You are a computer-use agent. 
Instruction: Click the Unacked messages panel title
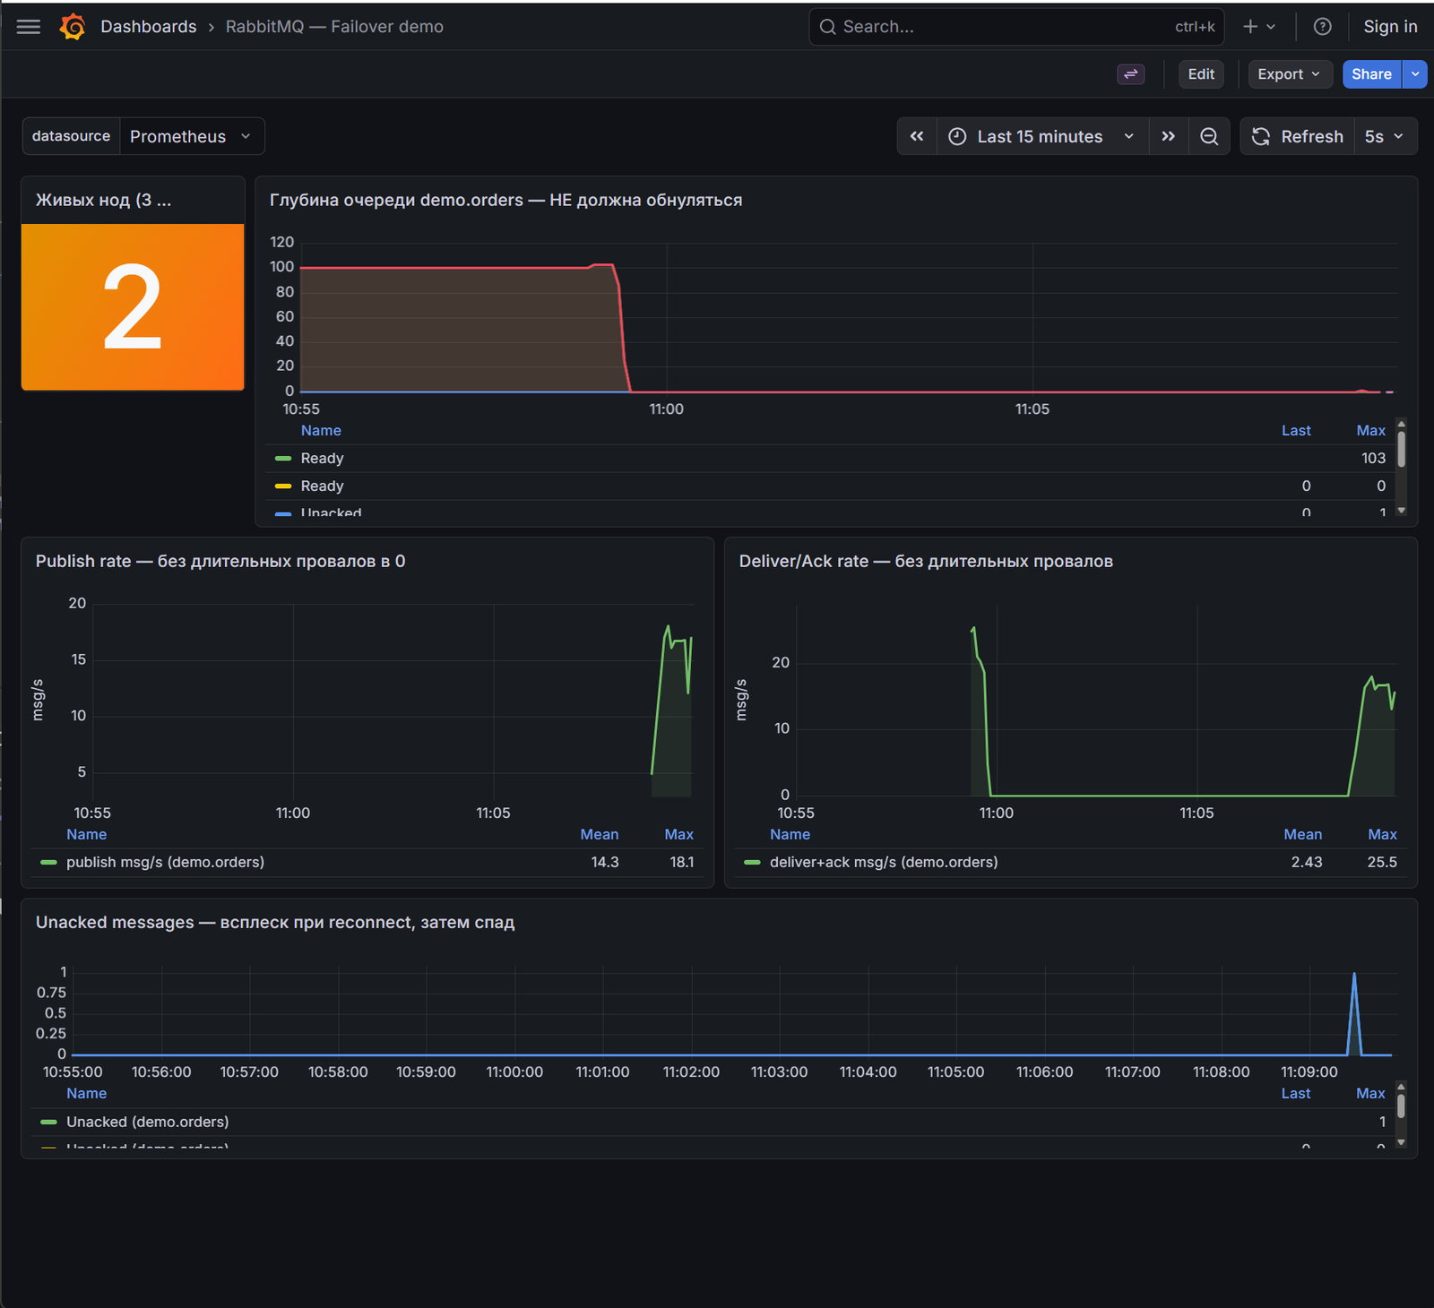(x=275, y=922)
